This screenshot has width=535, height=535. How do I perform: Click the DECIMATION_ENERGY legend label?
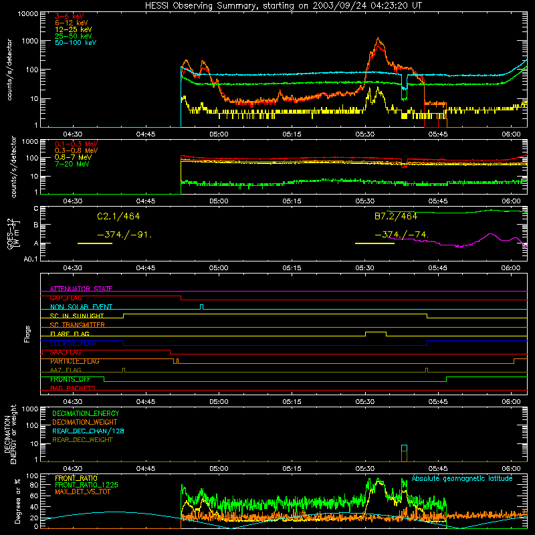[x=86, y=413]
